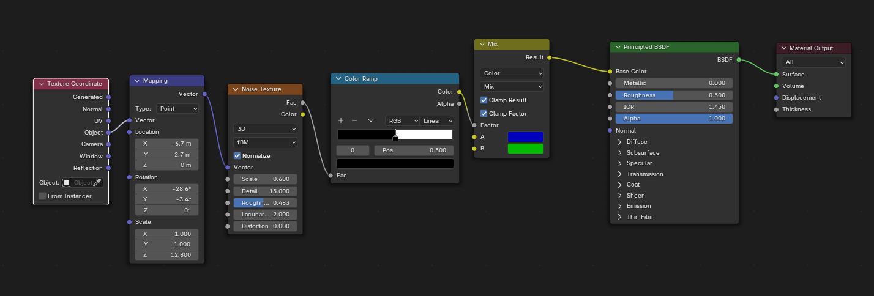Click the eyedropper icon in the Object field
This screenshot has height=296, width=874.
(x=97, y=183)
